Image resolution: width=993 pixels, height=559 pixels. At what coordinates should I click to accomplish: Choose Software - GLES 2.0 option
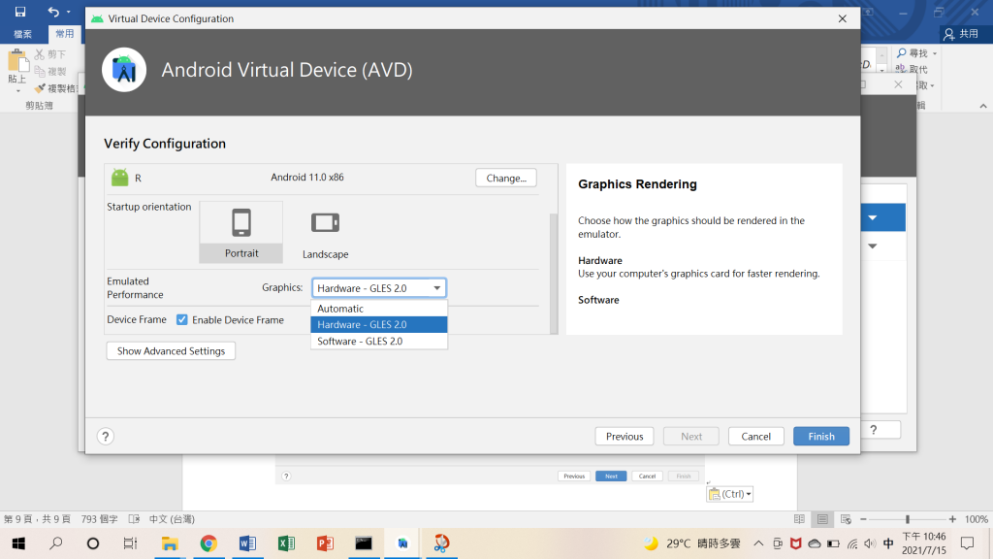pos(379,341)
